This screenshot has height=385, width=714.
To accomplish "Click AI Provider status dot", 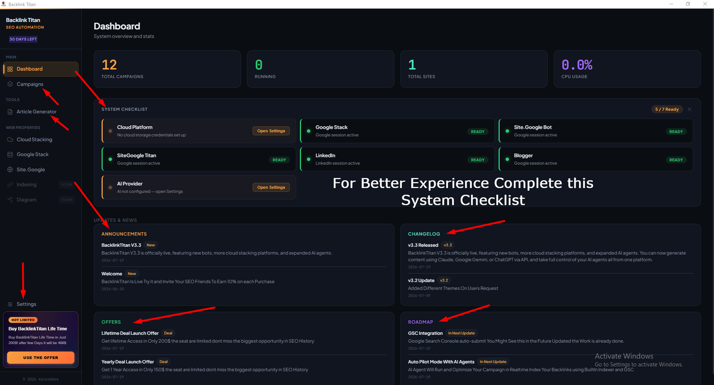I will [x=110, y=188].
